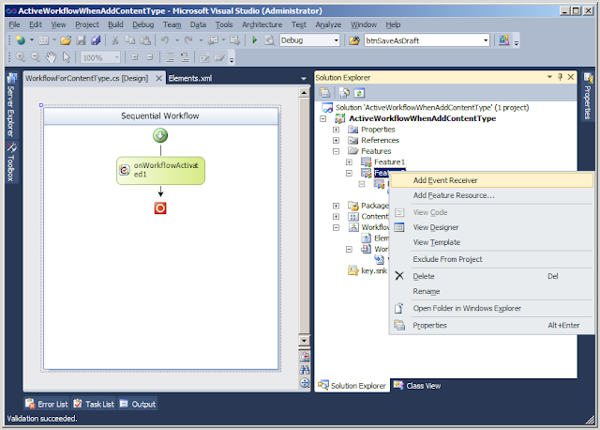This screenshot has width=600, height=430.
Task: Open the Properties side tab on right
Action: point(588,97)
